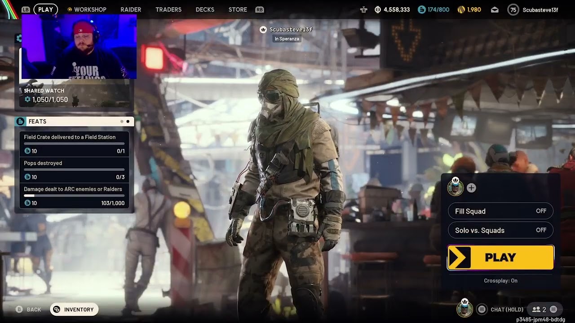Open the INVENTORY button
The height and width of the screenshot is (323, 575).
(74, 310)
